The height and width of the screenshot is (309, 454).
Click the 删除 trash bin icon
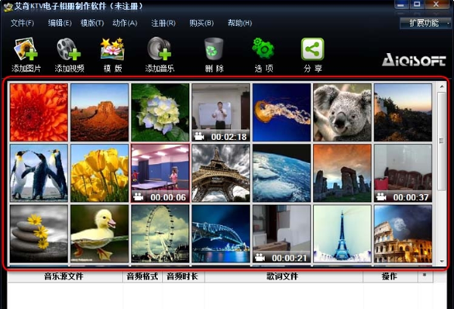pos(214,48)
